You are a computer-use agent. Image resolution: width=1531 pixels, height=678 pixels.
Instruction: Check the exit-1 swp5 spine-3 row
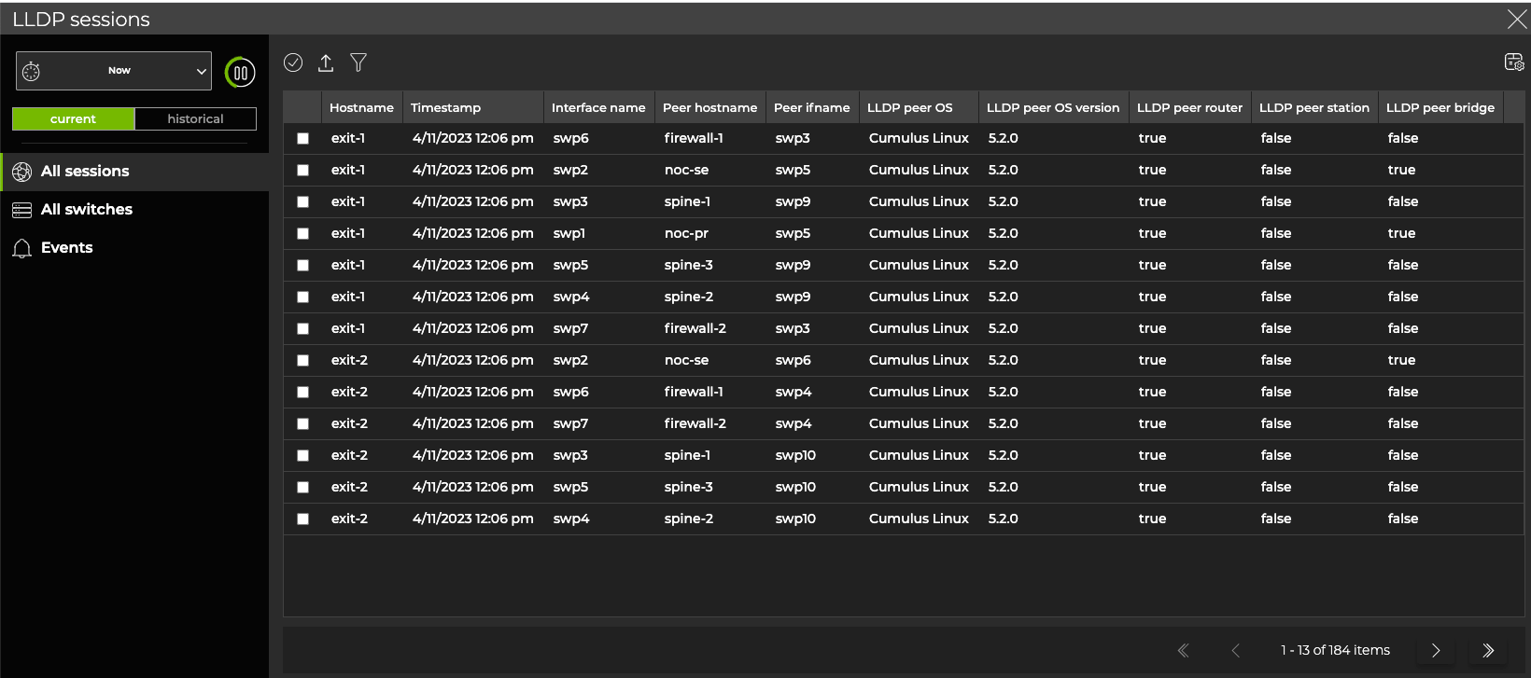click(x=302, y=266)
